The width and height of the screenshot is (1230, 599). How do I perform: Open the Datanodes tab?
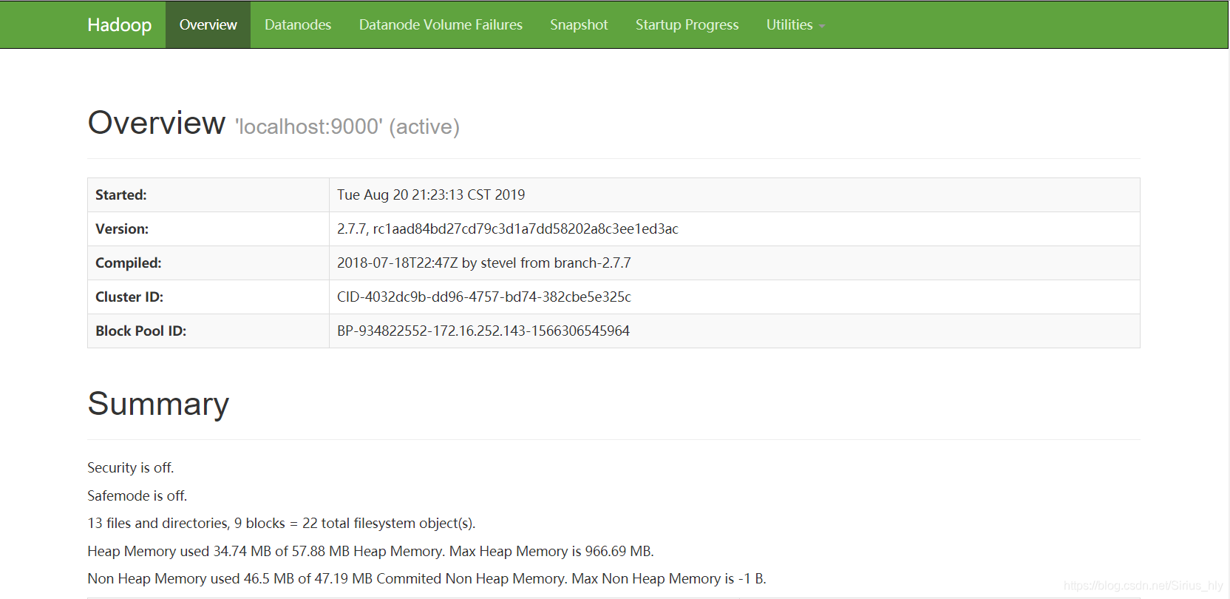298,24
